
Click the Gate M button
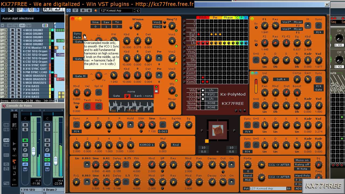click(x=80, y=76)
